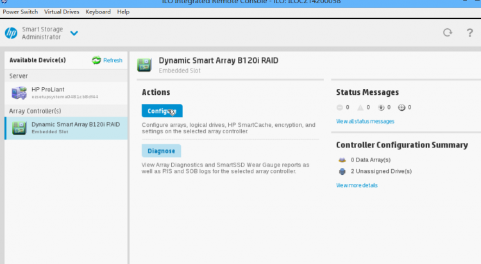Open help question mark icon

[x=469, y=33]
